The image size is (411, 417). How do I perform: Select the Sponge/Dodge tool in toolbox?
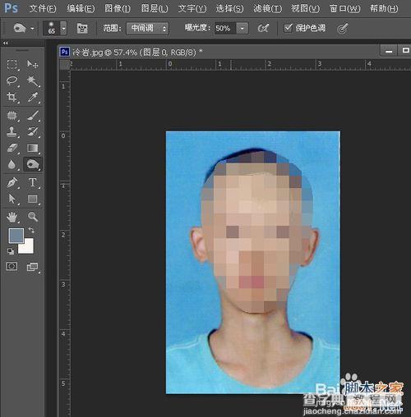[x=33, y=164]
